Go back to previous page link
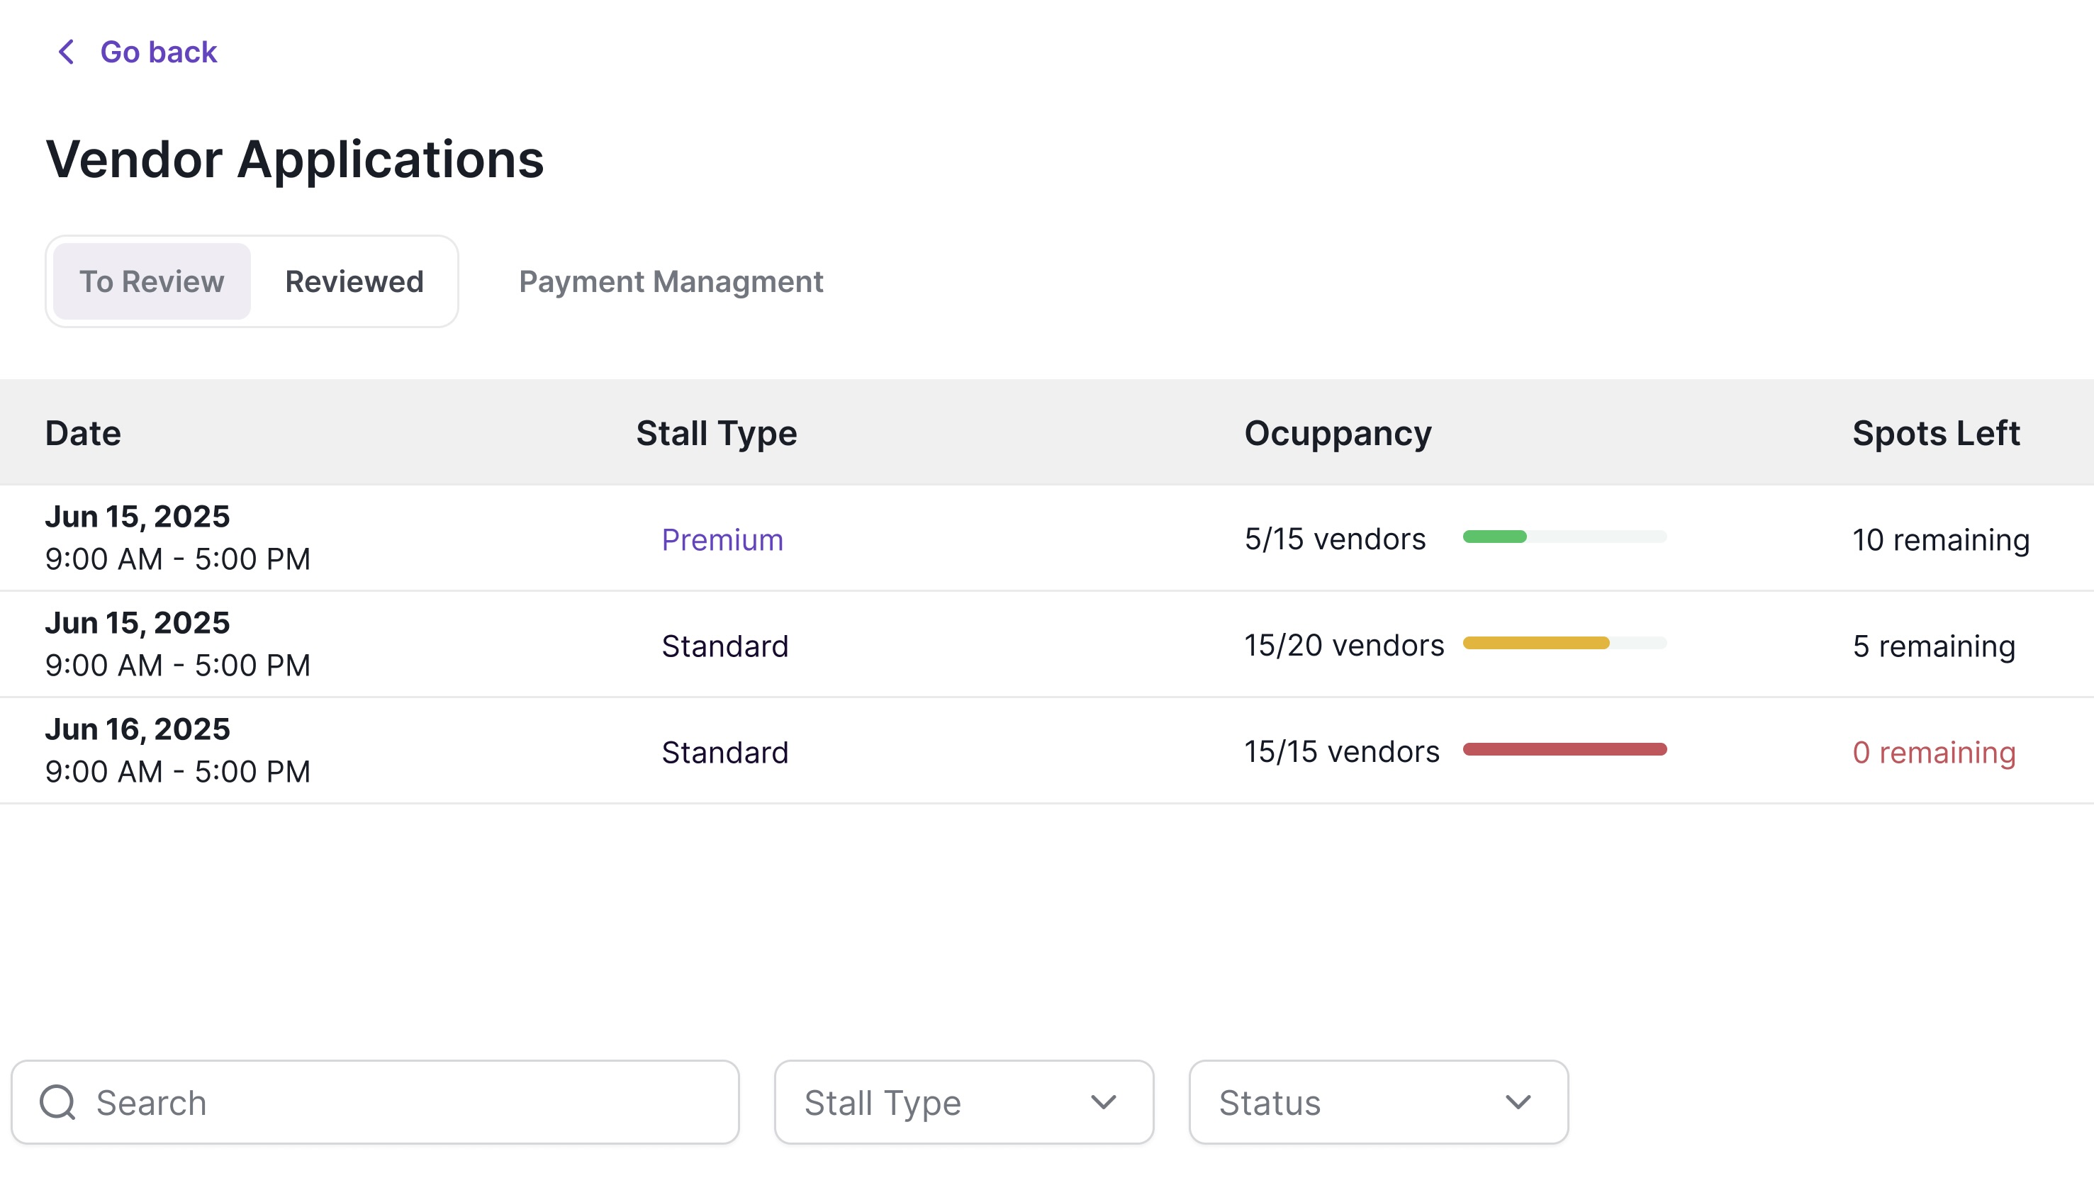The height and width of the screenshot is (1178, 2094). [157, 52]
